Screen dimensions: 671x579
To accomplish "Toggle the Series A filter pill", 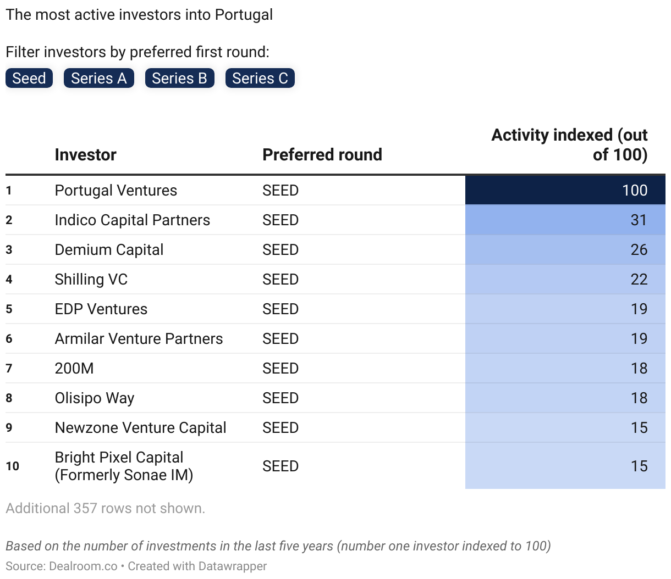I will pyautogui.click(x=99, y=78).
